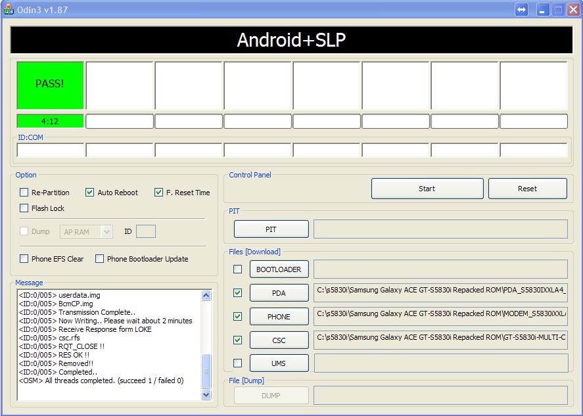The height and width of the screenshot is (416, 583).
Task: Click the PDA path containing PDA_S5830IXXLA4
Action: 440,293
